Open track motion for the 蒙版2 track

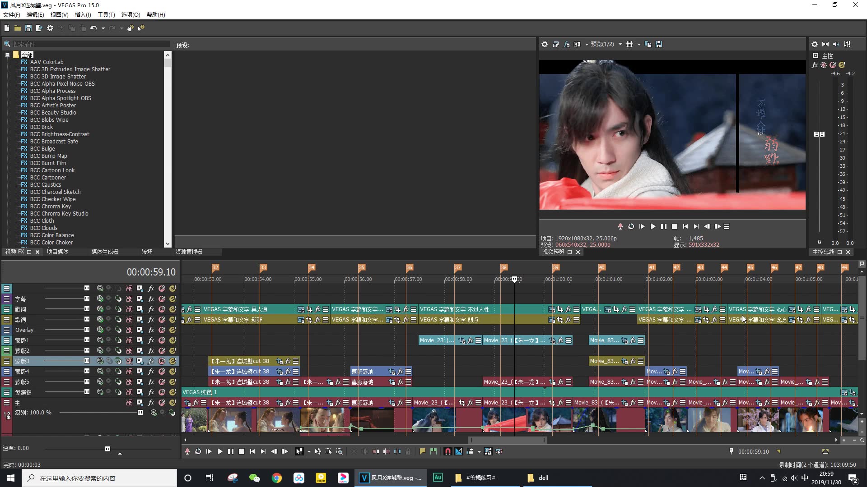click(140, 351)
